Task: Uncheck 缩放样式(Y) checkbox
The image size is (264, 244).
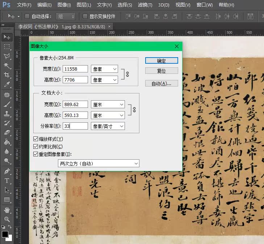Action: (x=35, y=139)
